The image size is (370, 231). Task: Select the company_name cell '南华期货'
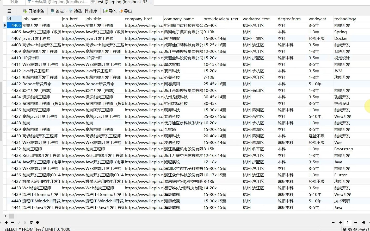[x=183, y=38]
